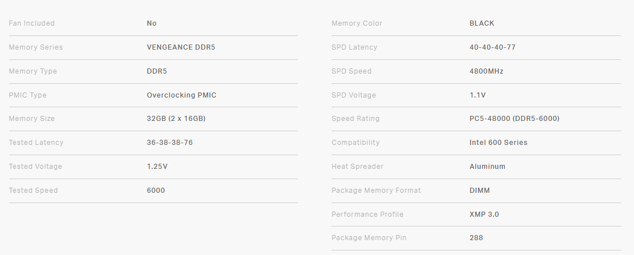Viewport: 634px width, 255px height.
Task: Select the XMP 3.0 performance profile value
Action: point(484,214)
